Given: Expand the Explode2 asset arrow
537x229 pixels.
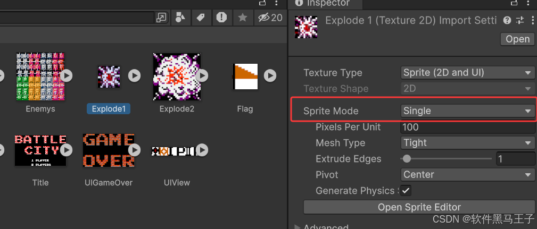Looking at the screenshot, I should coord(202,75).
